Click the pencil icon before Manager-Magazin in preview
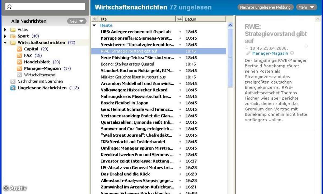 [248, 53]
